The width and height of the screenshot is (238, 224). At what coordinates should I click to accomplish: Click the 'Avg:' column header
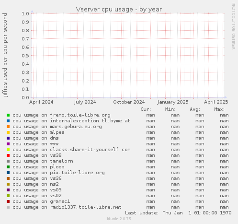(195, 109)
